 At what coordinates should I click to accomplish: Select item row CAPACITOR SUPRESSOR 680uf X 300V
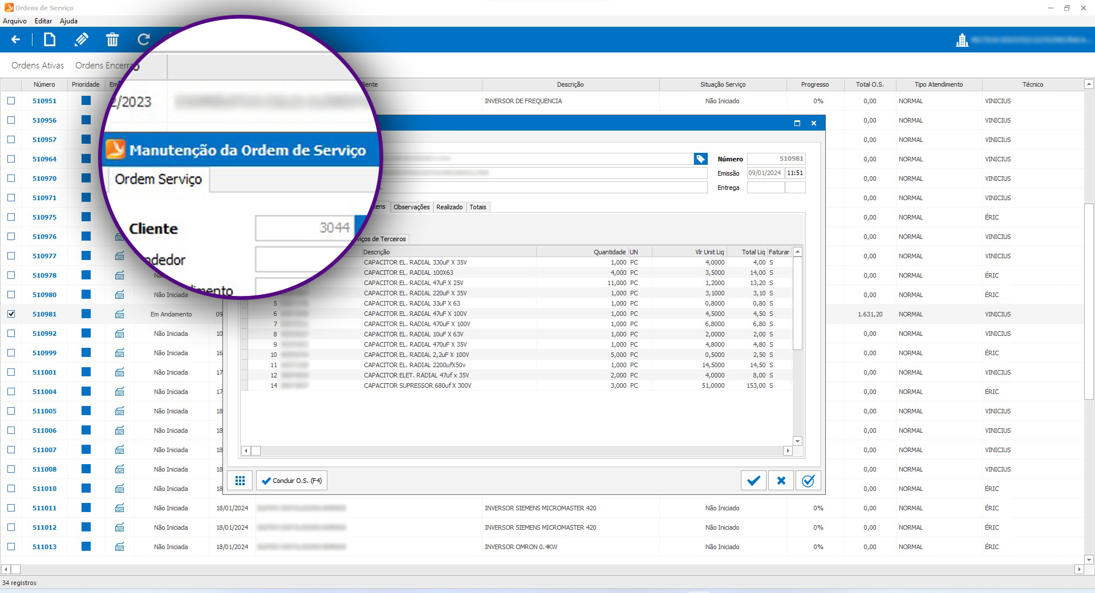tap(517, 385)
